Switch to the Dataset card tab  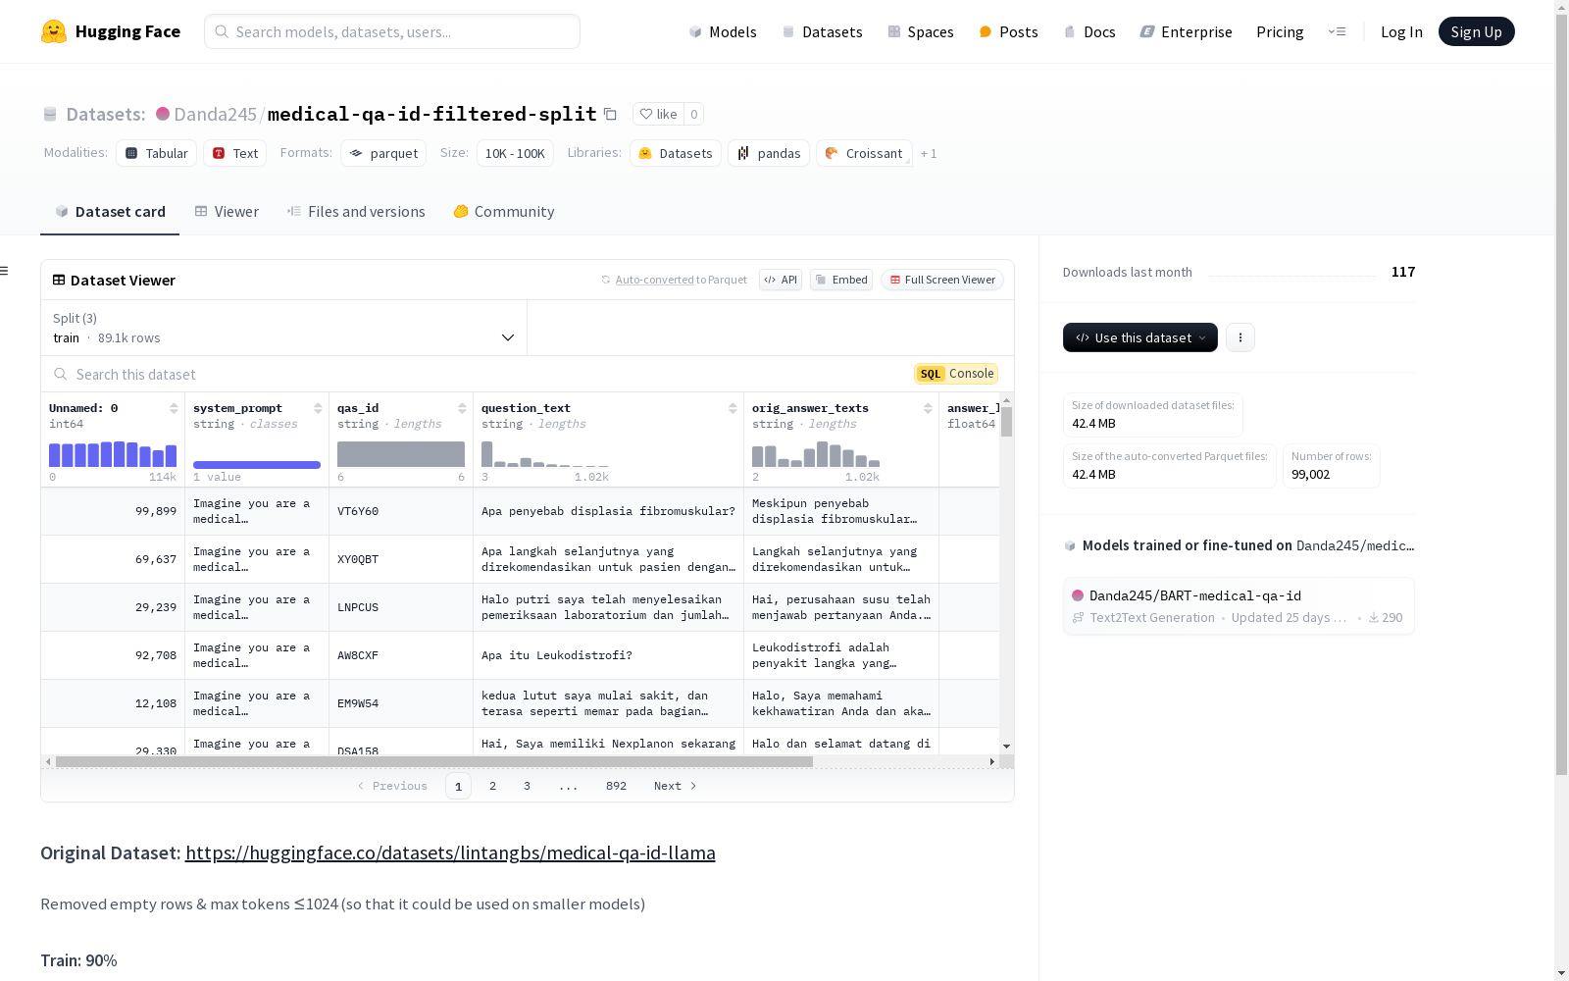pyautogui.click(x=110, y=212)
